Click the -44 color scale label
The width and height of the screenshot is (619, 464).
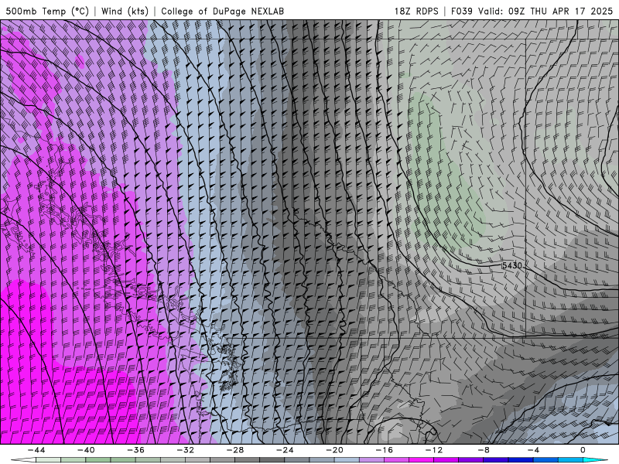[x=36, y=450]
